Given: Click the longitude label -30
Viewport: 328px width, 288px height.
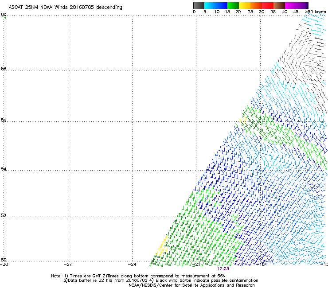Looking at the screenshot, I should (x=4, y=265).
